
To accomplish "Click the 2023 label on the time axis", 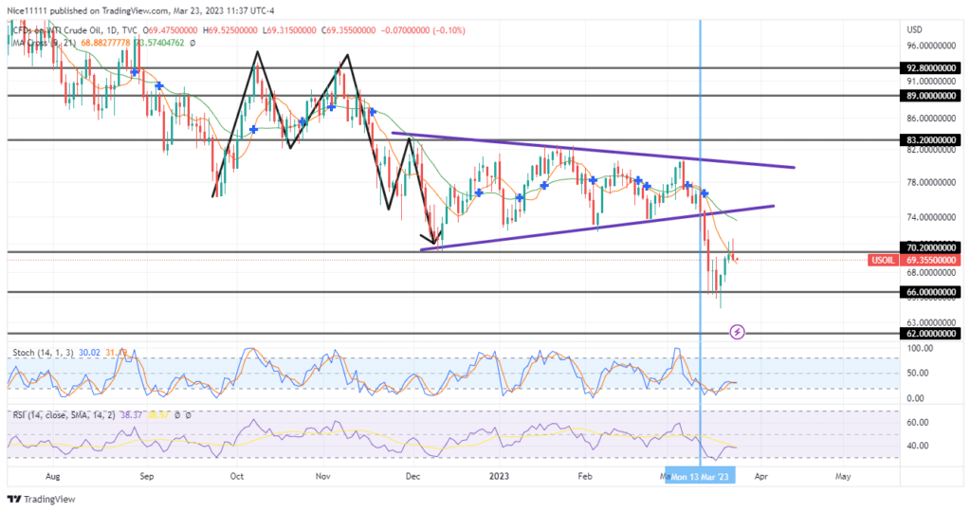I will 499,476.
